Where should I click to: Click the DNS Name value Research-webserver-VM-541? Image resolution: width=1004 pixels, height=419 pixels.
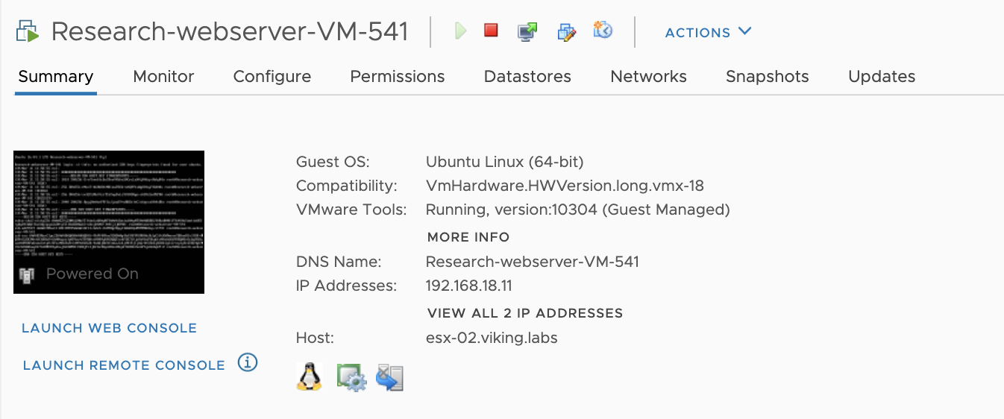(532, 262)
